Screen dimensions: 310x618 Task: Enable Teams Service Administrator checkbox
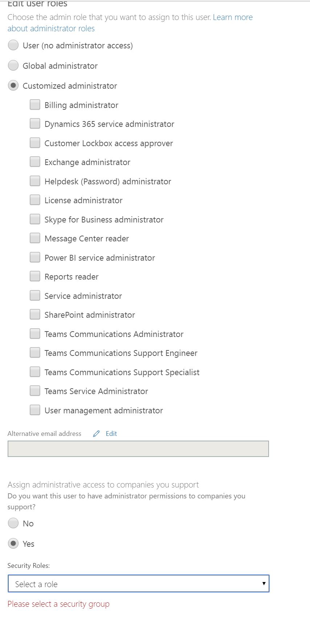point(35,391)
